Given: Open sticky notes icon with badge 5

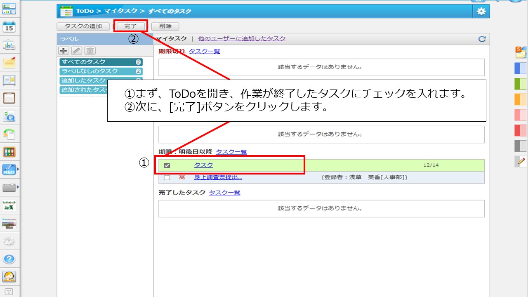Looking at the screenshot, I should pyautogui.click(x=521, y=52).
